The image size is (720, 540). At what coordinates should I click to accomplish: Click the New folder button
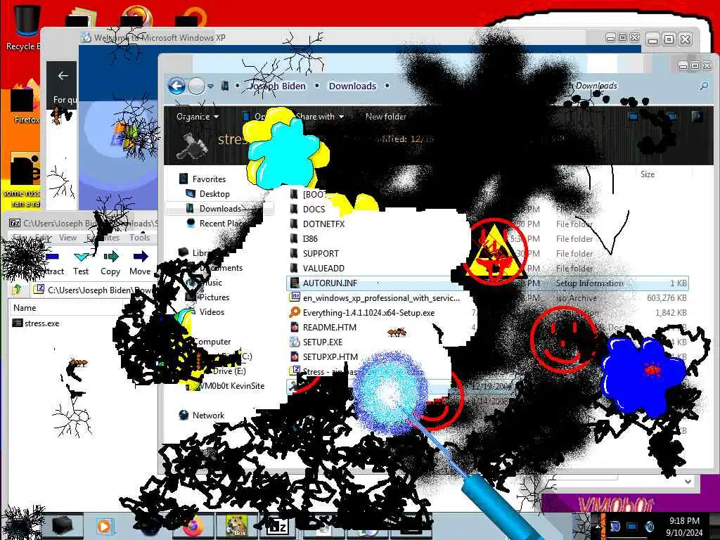click(386, 117)
